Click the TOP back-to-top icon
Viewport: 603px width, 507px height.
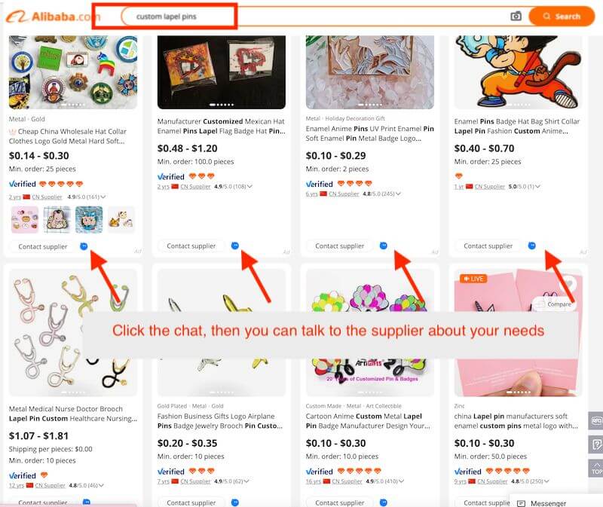[x=596, y=469]
